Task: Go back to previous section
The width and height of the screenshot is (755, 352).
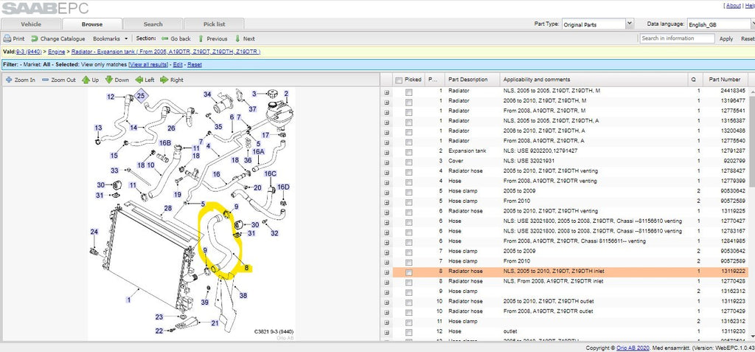Action: click(x=176, y=38)
